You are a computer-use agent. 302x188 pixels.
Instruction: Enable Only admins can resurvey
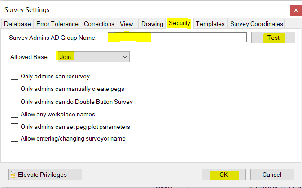click(14, 77)
